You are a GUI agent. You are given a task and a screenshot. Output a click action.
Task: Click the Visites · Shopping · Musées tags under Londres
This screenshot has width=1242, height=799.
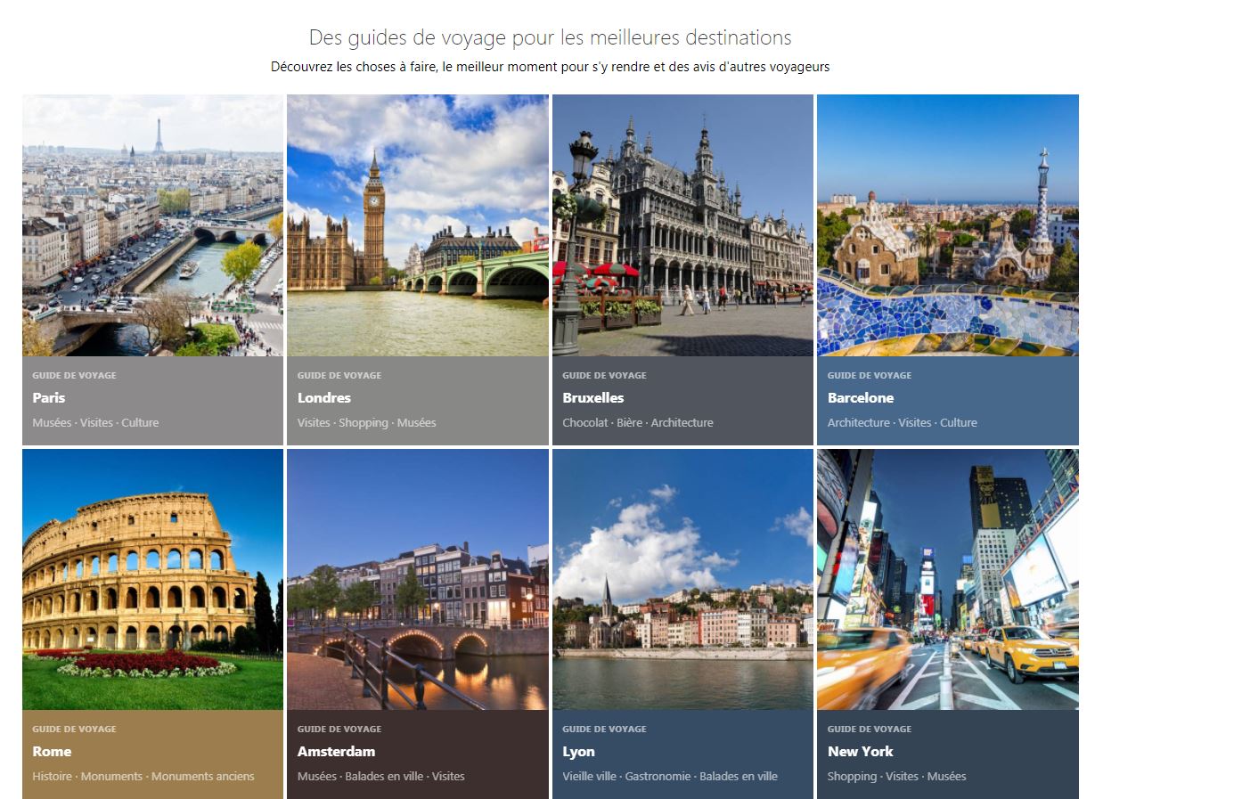[x=366, y=423]
